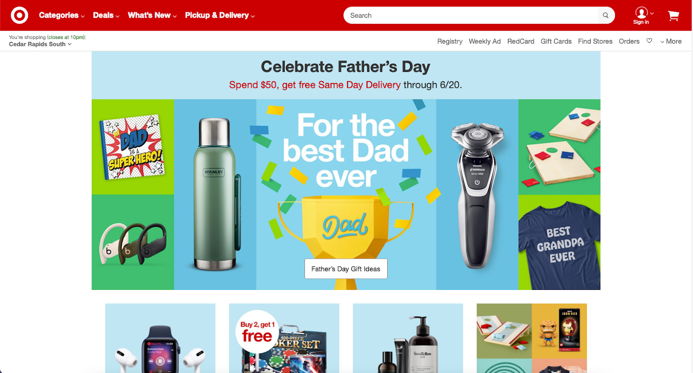This screenshot has height=373, width=693.
Task: Expand the More menu
Action: 671,41
